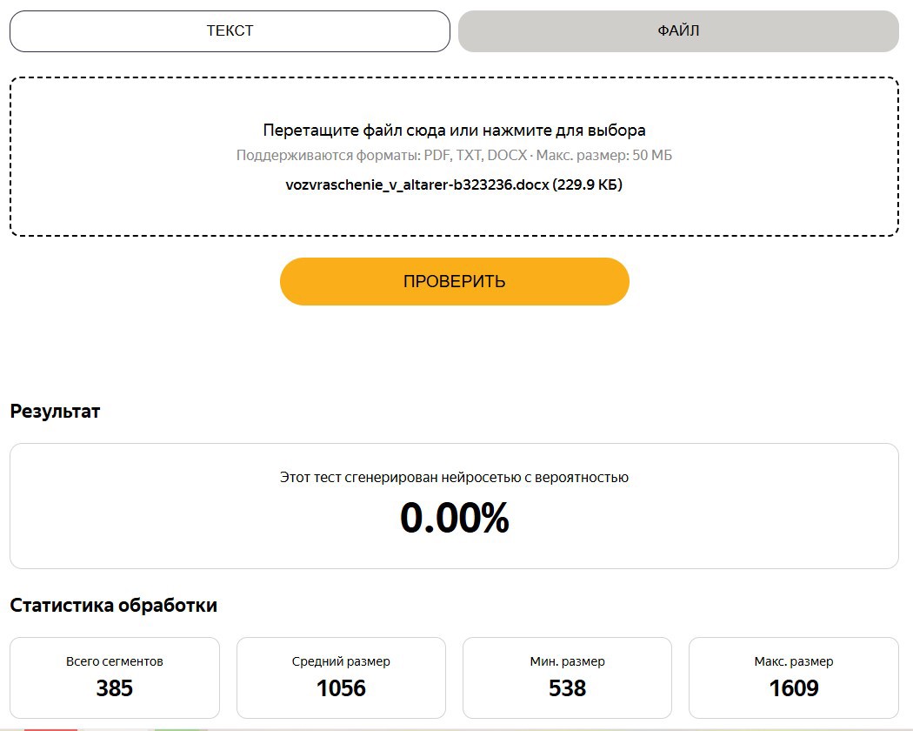Switch to the ТЕКСТ tab
Image resolution: width=913 pixels, height=731 pixels.
point(230,31)
